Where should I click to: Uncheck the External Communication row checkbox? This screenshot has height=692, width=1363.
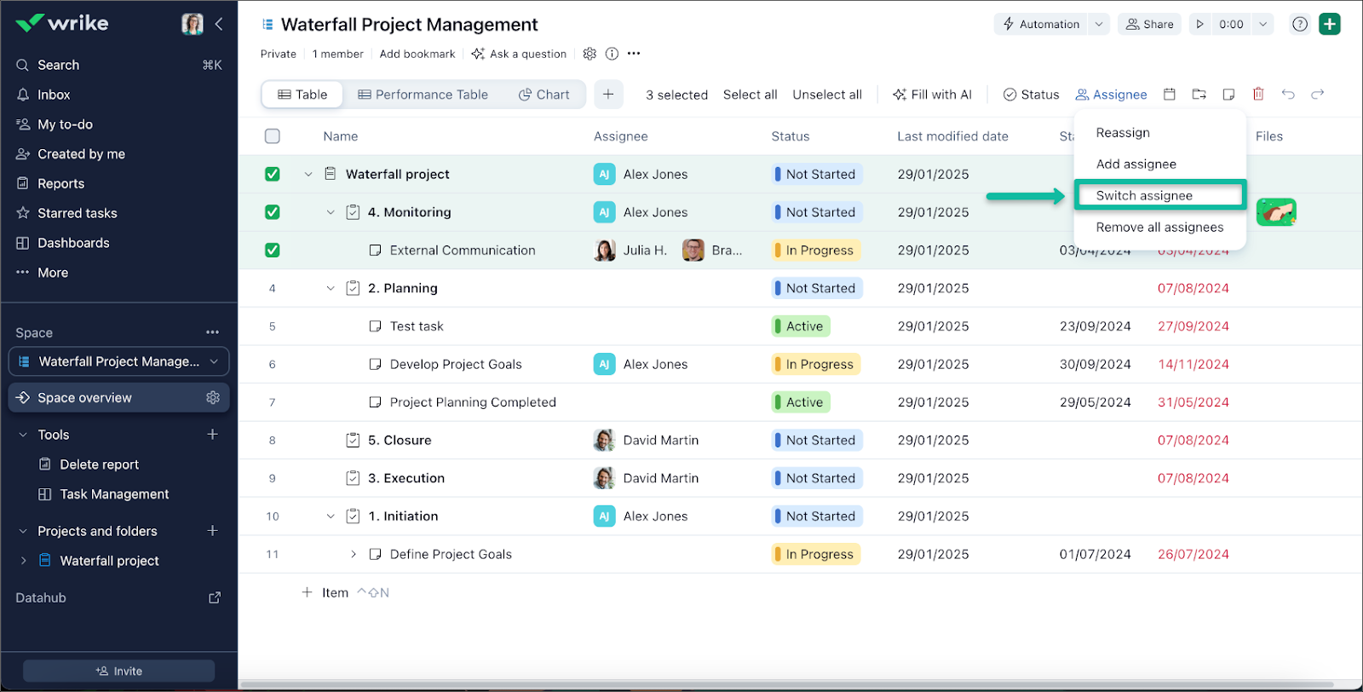coord(273,251)
